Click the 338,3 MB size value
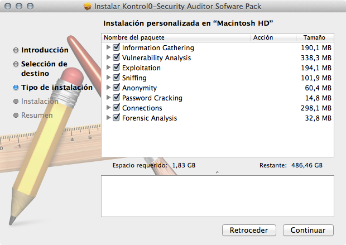This screenshot has height=245, width=346. 316,58
